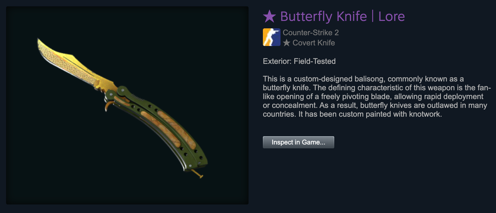Click the Counter-Strike 2 game name label
The height and width of the screenshot is (213, 496).
coord(311,32)
